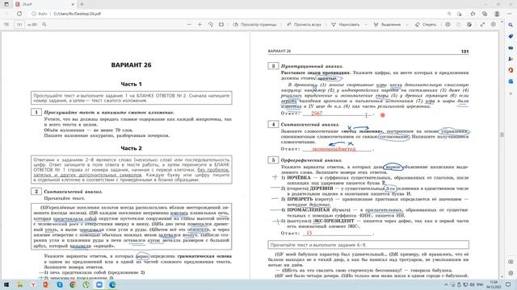Open File Explorer from the taskbar

pos(19,284)
